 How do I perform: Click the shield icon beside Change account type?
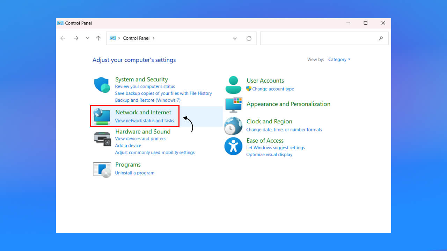[x=249, y=89]
